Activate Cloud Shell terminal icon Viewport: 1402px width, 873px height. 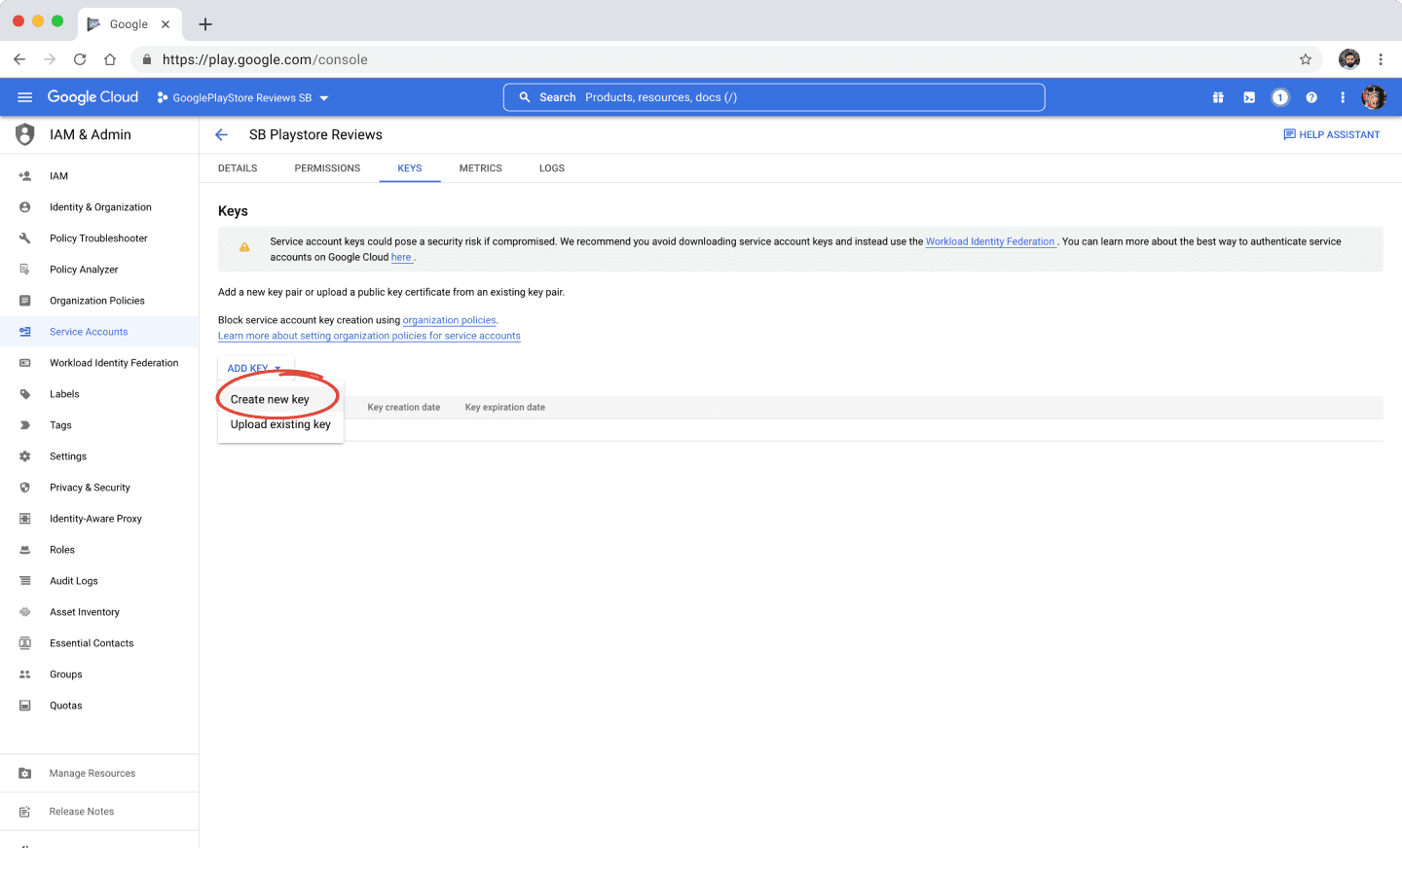(x=1249, y=97)
